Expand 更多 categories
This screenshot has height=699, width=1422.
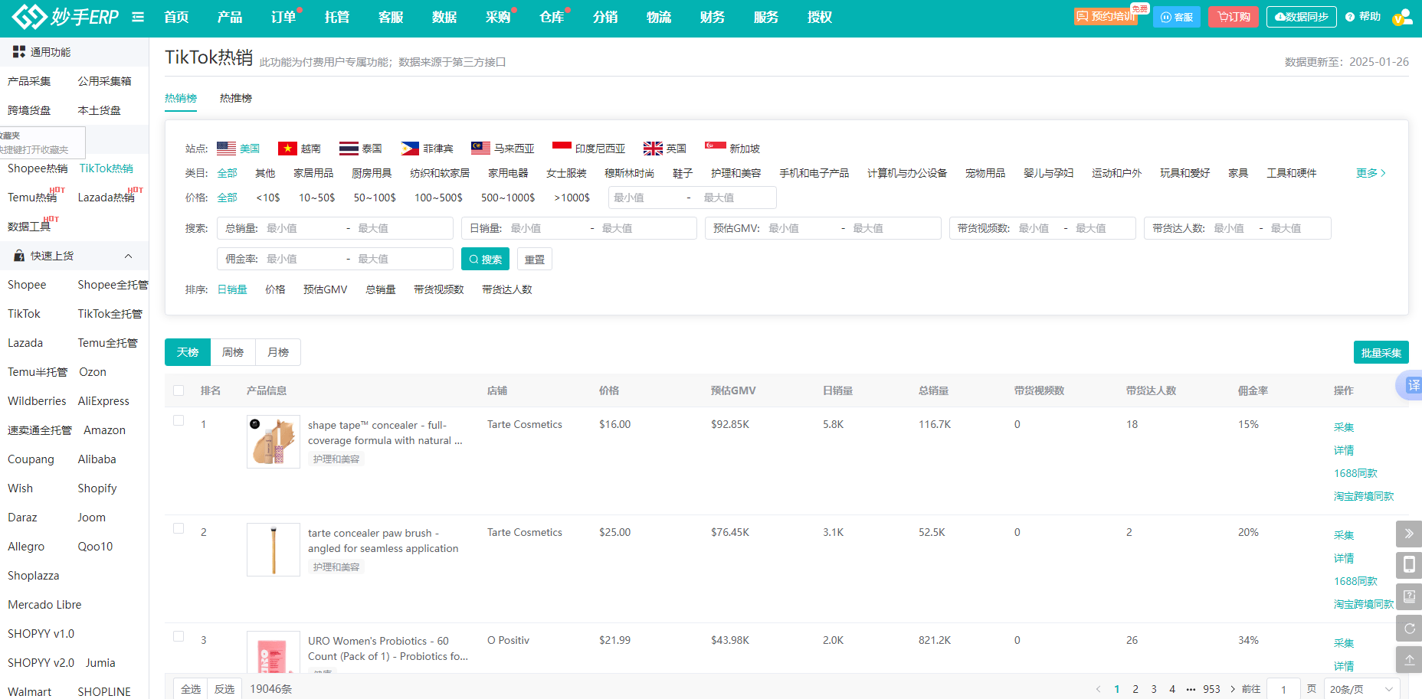tap(1371, 173)
